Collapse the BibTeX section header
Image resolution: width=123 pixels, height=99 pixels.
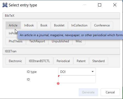click(x=61, y=16)
